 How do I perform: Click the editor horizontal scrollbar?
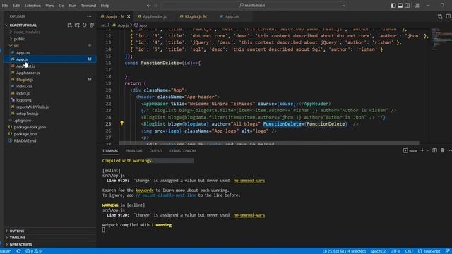point(269,143)
